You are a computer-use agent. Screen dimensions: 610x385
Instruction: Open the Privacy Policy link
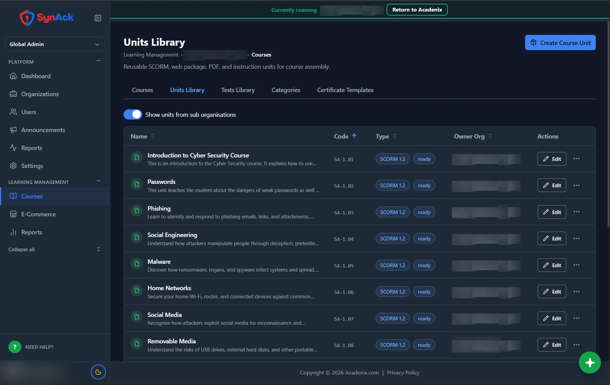[x=403, y=372]
